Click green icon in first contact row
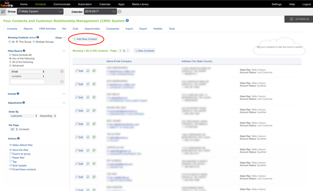This screenshot has height=191, width=313. 94,71
